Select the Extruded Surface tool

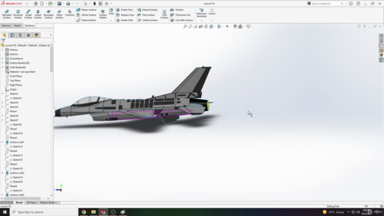[7, 14]
